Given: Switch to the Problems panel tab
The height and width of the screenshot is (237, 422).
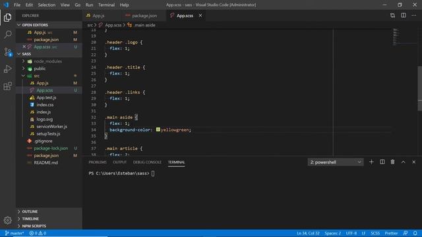Looking at the screenshot, I should 98,162.
